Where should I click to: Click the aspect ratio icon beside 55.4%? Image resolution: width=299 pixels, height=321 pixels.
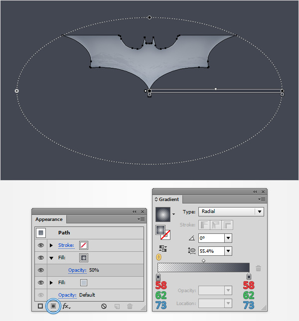point(192,251)
